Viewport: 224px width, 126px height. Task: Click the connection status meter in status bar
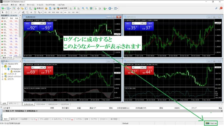[211, 123]
